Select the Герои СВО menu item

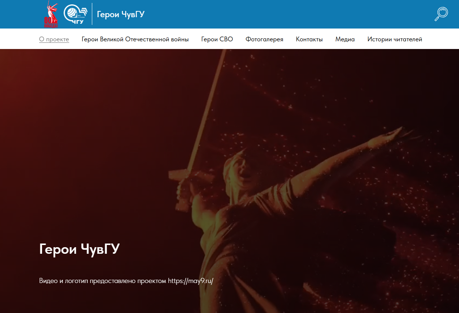click(x=217, y=39)
